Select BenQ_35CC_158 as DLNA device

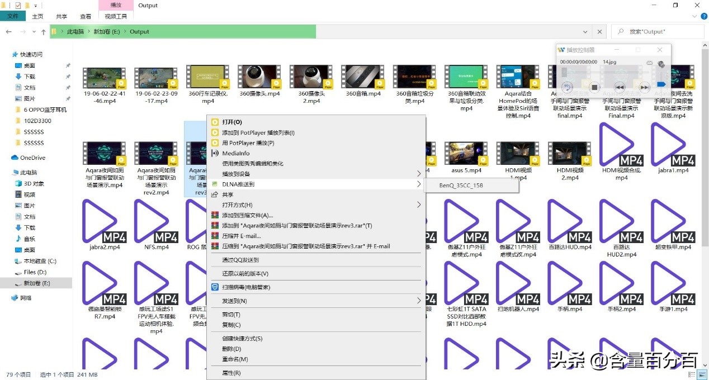tap(461, 185)
